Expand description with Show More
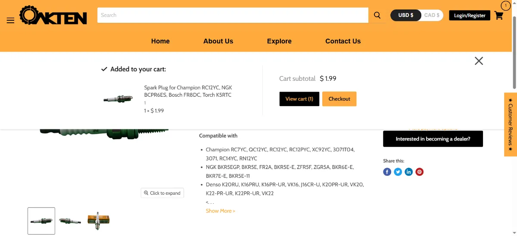This screenshot has height=236, width=517. coord(221,211)
